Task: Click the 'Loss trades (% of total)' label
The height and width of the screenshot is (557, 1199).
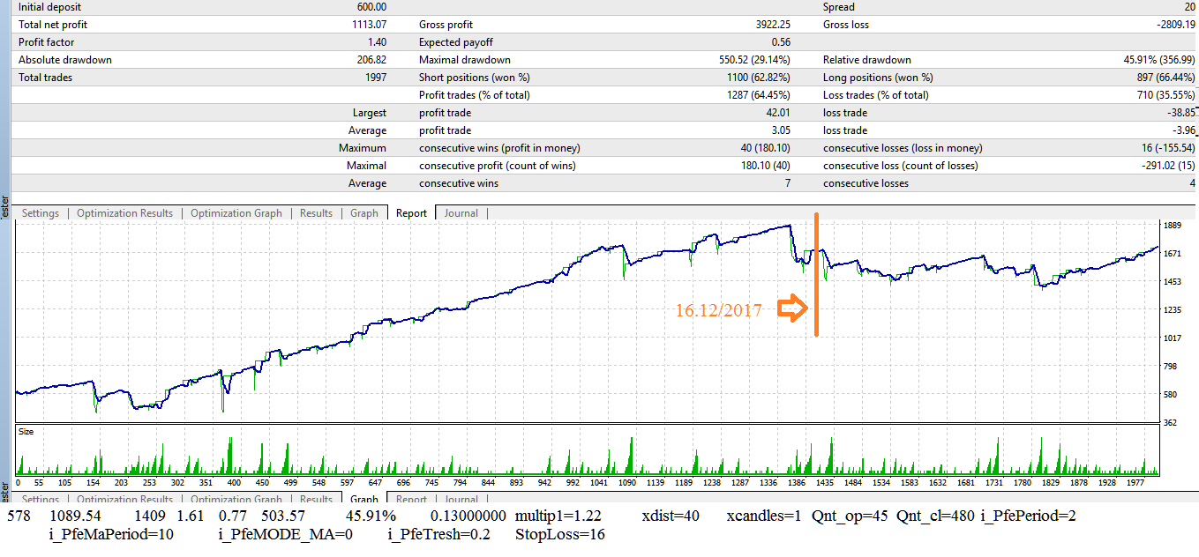Action: 876,95
